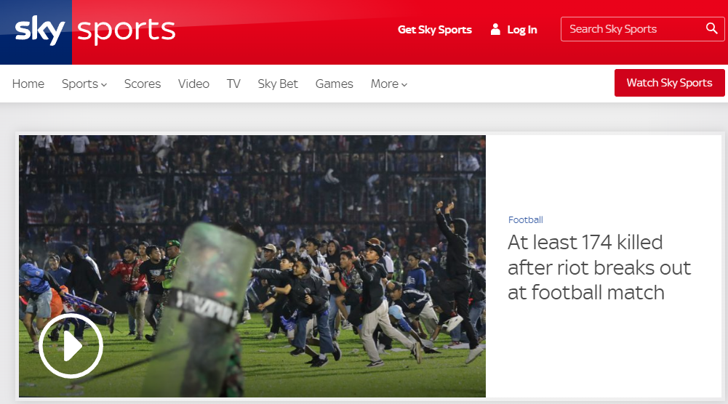This screenshot has width=728, height=404.
Task: Click the white sports wordmark in header
Action: point(126,31)
